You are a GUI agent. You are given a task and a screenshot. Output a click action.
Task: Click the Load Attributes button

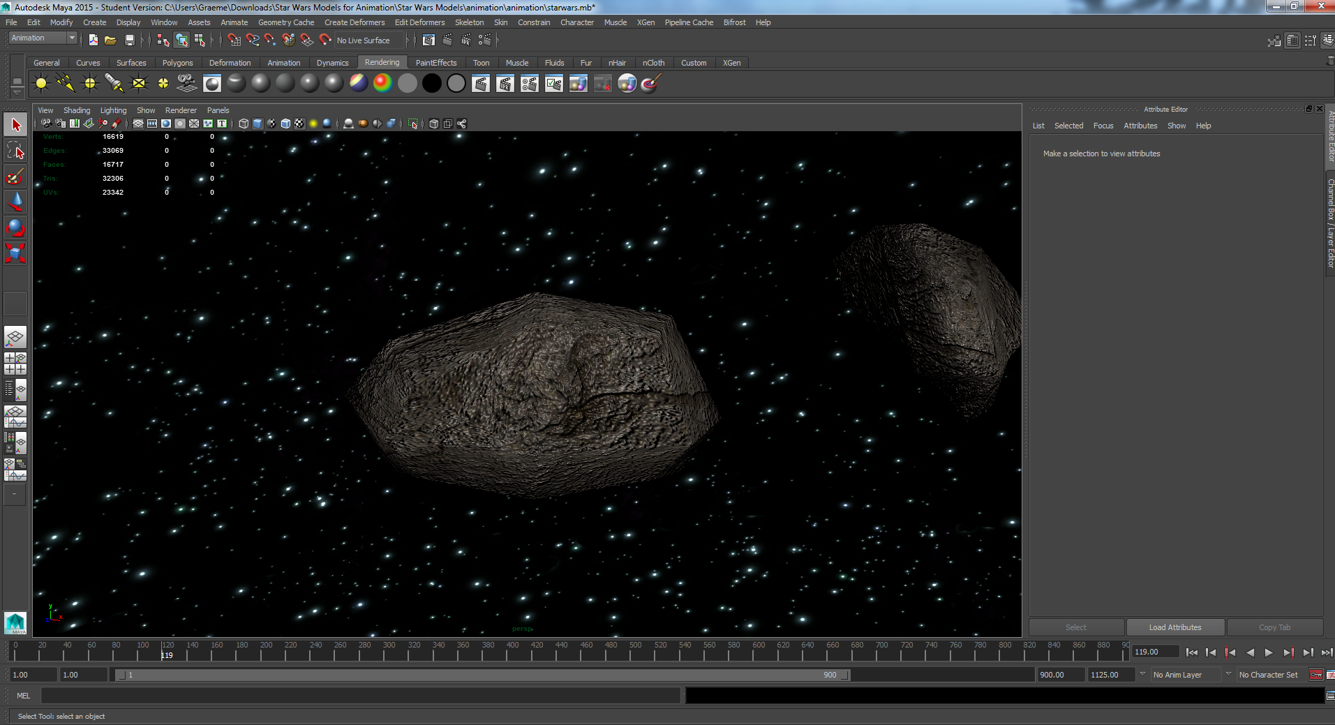(x=1175, y=627)
